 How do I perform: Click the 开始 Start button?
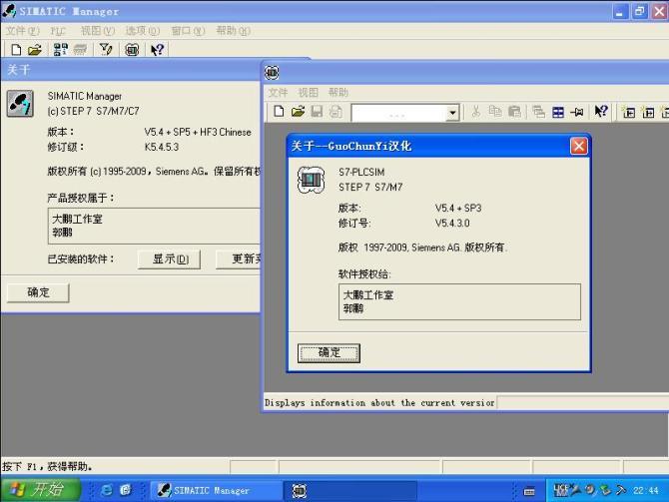41,490
